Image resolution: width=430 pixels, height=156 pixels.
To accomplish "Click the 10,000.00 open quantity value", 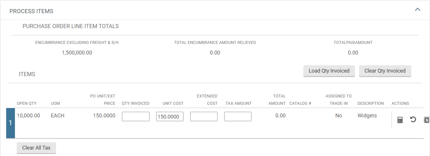I will pyautogui.click(x=28, y=116).
